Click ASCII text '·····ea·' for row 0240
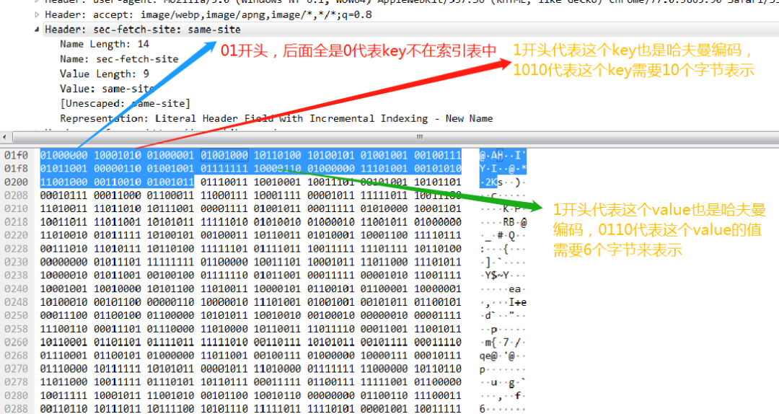Viewport: 779px width, 414px height. click(503, 289)
